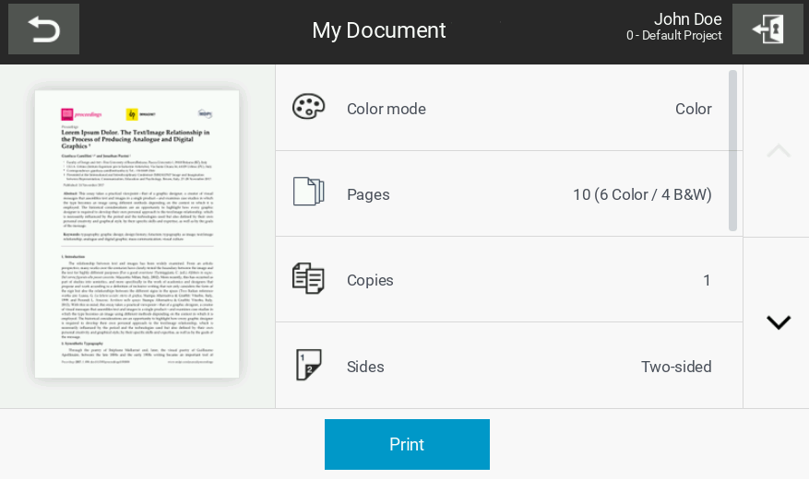This screenshot has height=479, width=809.
Task: Edit the copies count value 1
Action: (x=707, y=280)
